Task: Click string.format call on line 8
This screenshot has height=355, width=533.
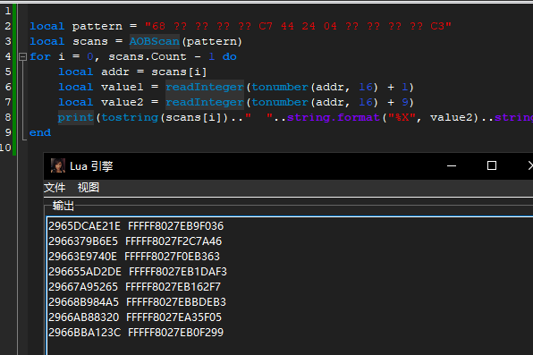Action: pos(333,117)
